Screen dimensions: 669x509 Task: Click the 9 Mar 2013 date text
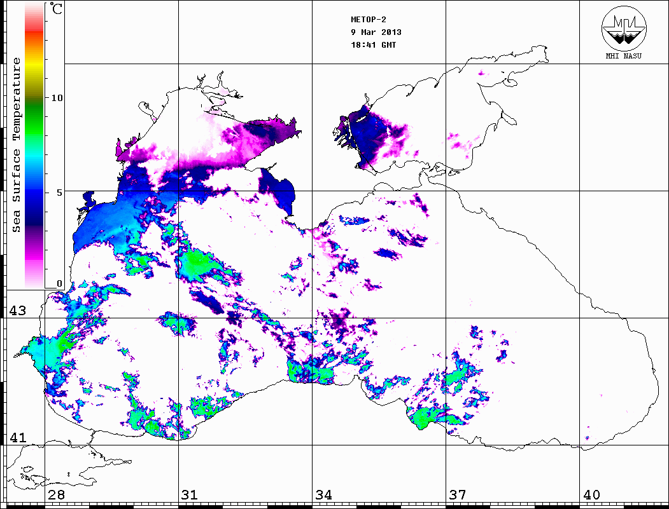point(376,32)
